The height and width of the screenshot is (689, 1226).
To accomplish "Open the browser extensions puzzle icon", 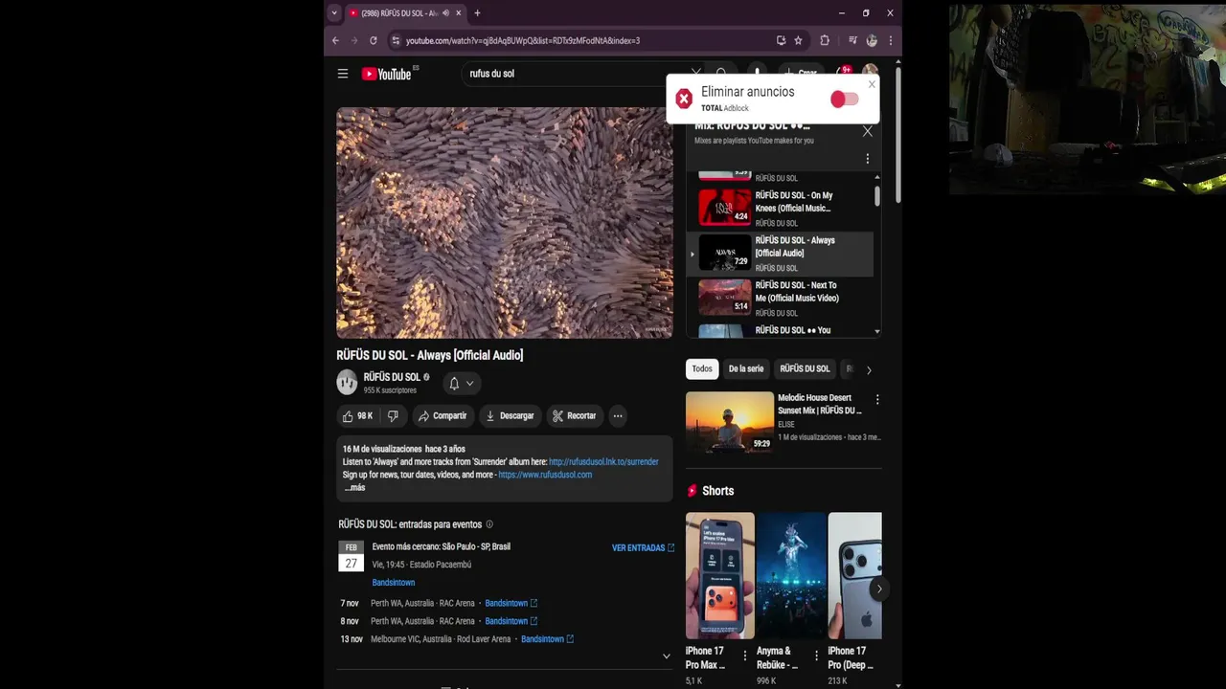I will pos(825,40).
